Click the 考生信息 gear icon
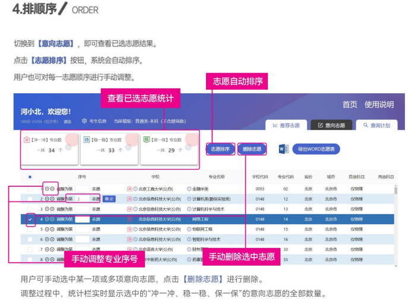 (84, 121)
